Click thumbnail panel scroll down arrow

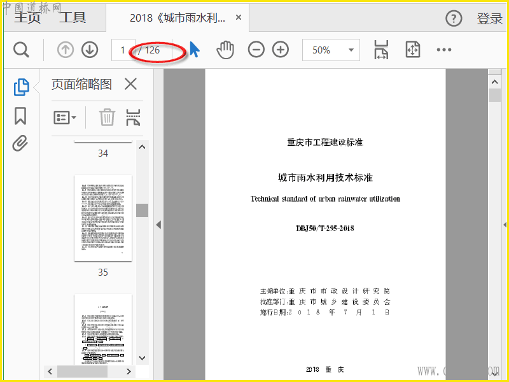pos(142,358)
